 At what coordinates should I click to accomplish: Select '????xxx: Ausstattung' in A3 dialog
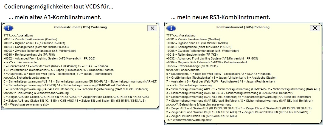tap(18, 35)
